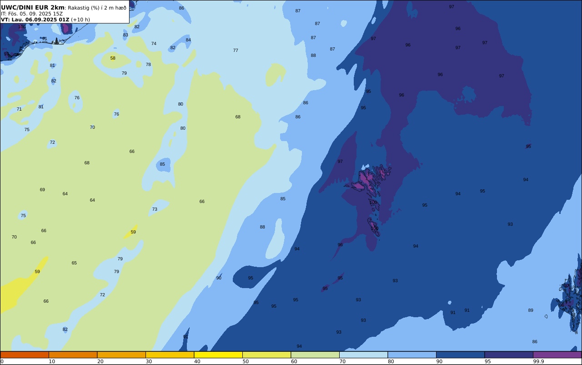Image resolution: width=582 pixels, height=365 pixels.
Task: Click the islands at the map's right edge
Action: [x=570, y=296]
